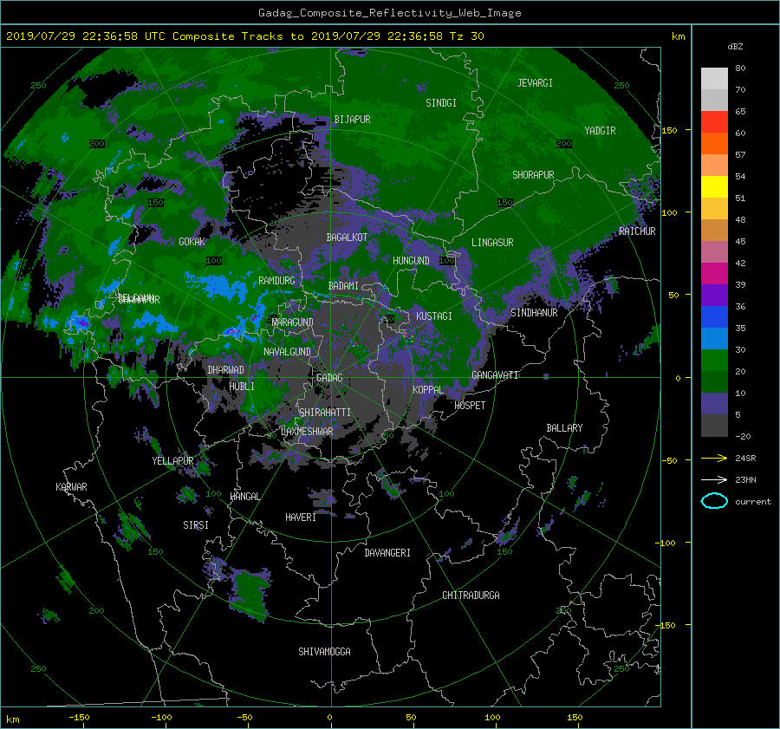
Task: Click the DAVANGERI city label
Action: click(x=387, y=553)
